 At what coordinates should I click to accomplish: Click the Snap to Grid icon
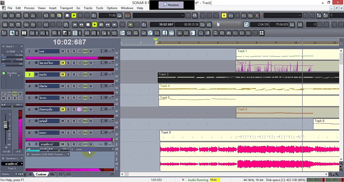(54, 33)
